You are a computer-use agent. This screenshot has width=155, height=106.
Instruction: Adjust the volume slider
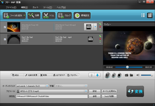coord(147,75)
